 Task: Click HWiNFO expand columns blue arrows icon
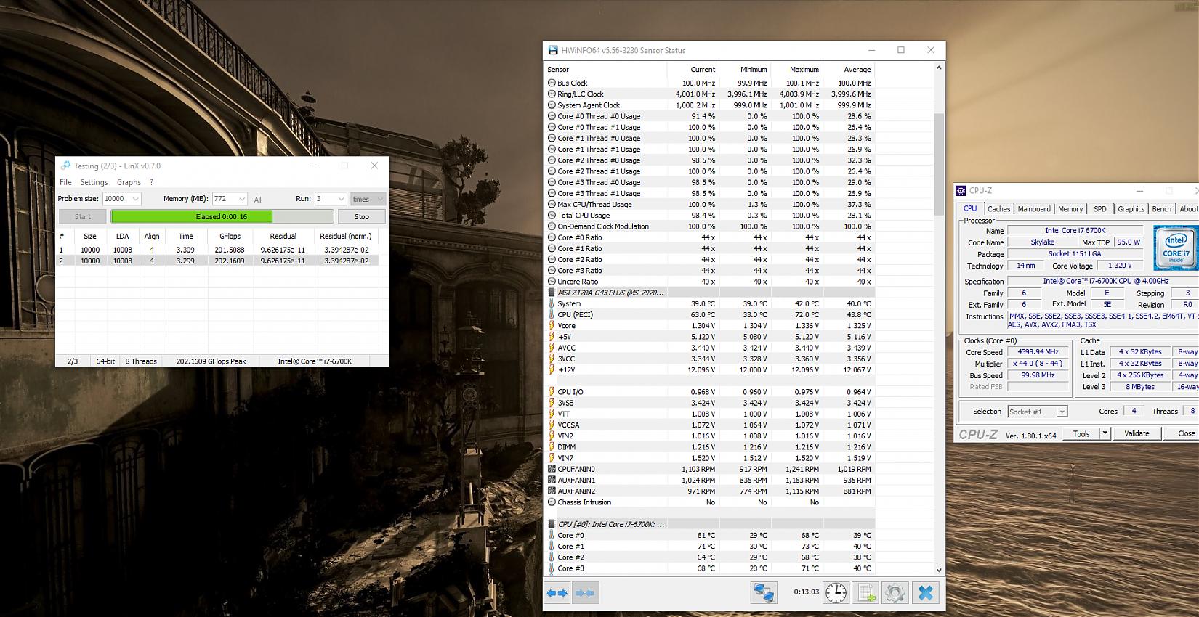(557, 593)
